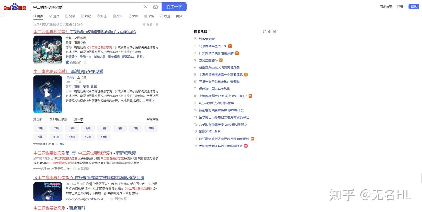Open camera image search icon
This screenshot has width=422, height=212.
pos(155,7)
